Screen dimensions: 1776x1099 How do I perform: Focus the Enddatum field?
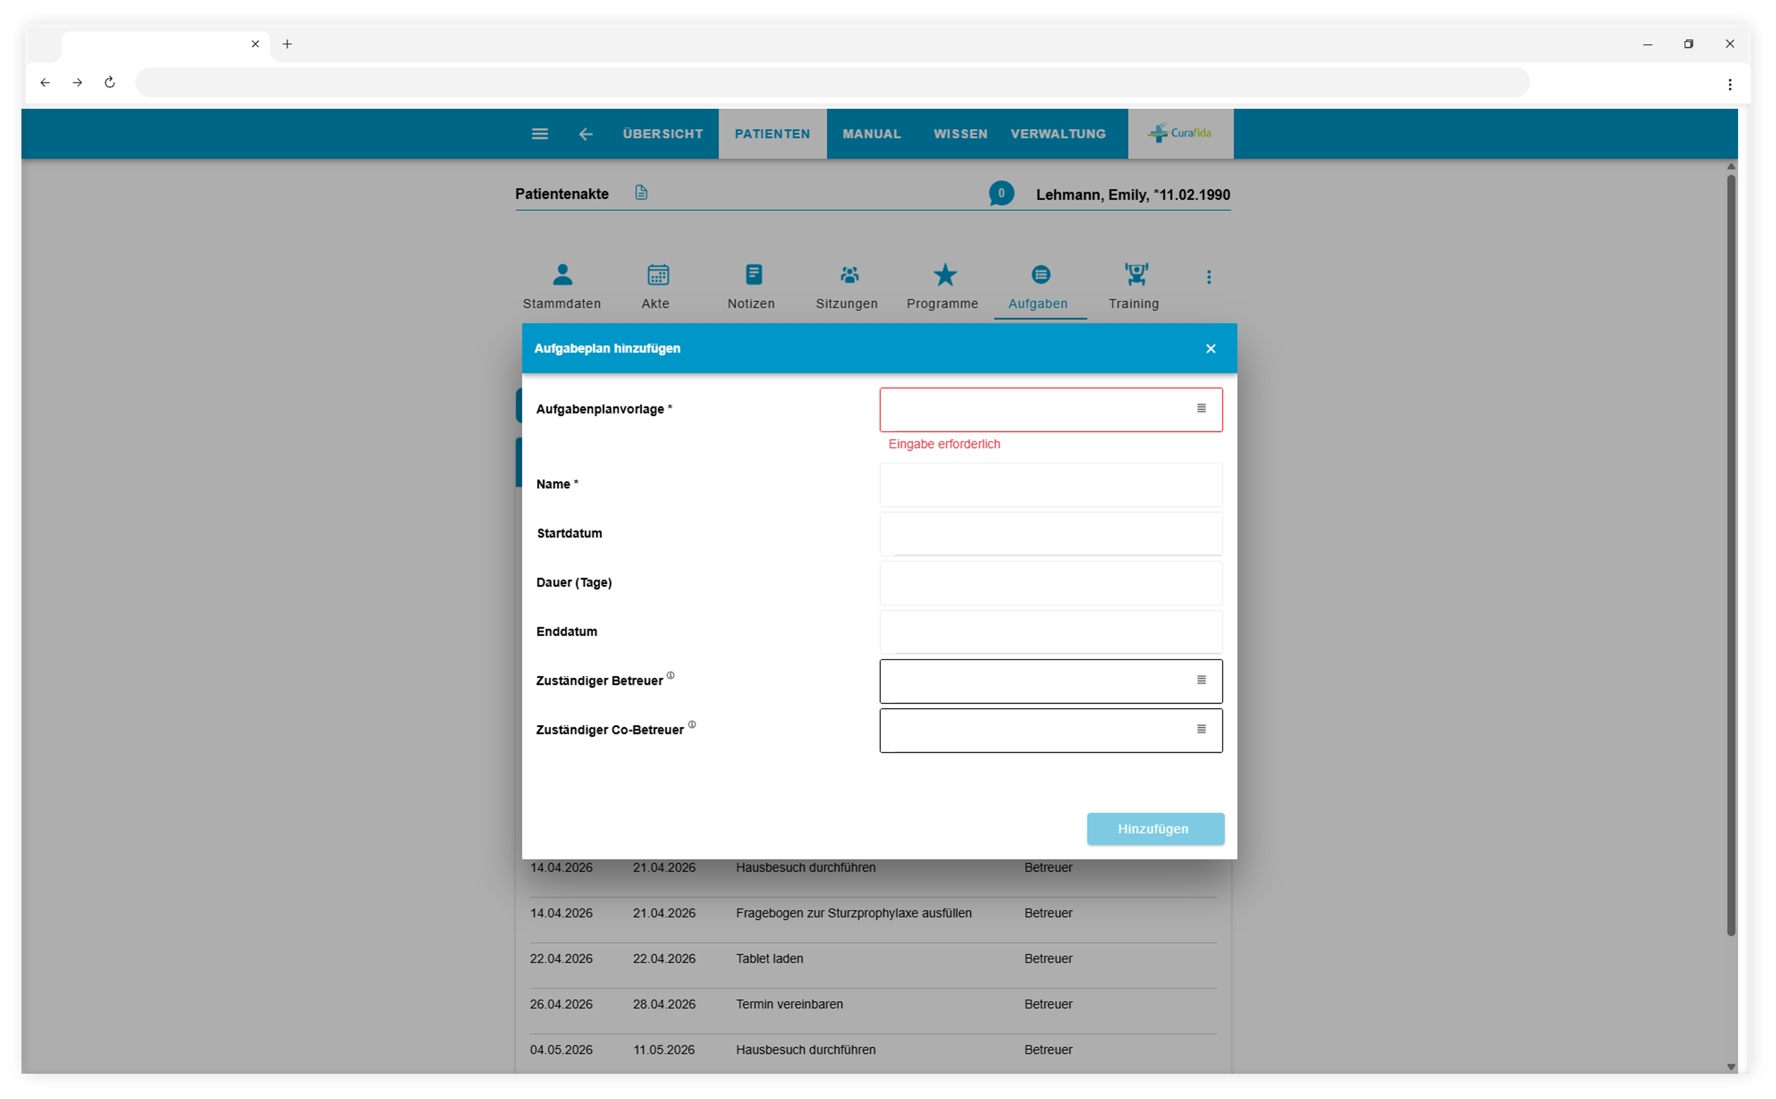(x=1050, y=632)
